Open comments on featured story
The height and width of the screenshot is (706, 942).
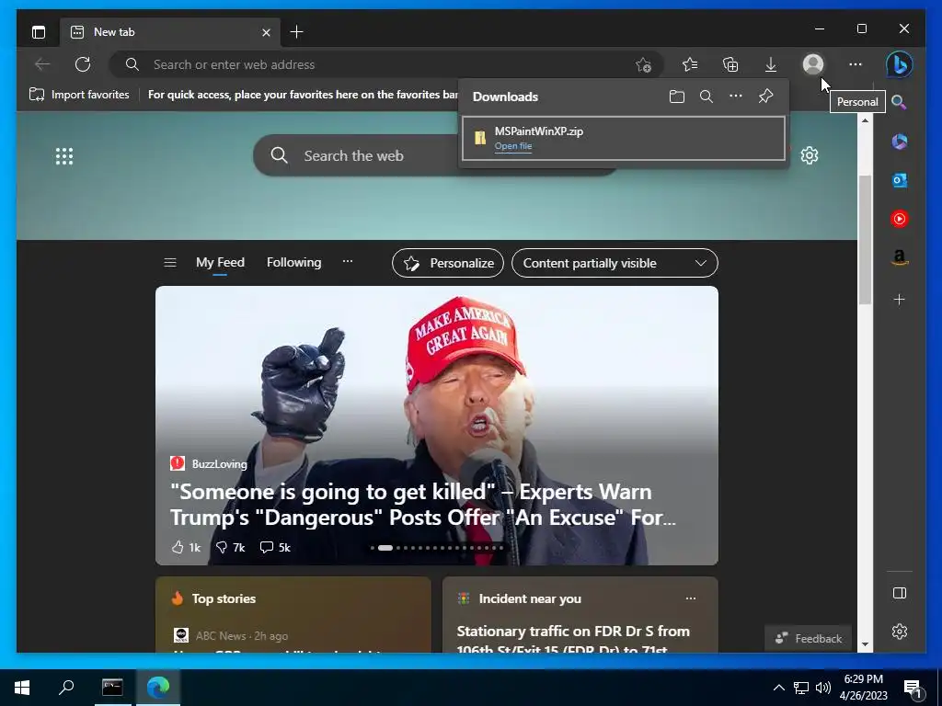coord(275,547)
